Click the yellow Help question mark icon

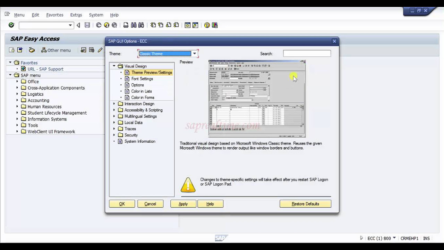tap(207, 25)
